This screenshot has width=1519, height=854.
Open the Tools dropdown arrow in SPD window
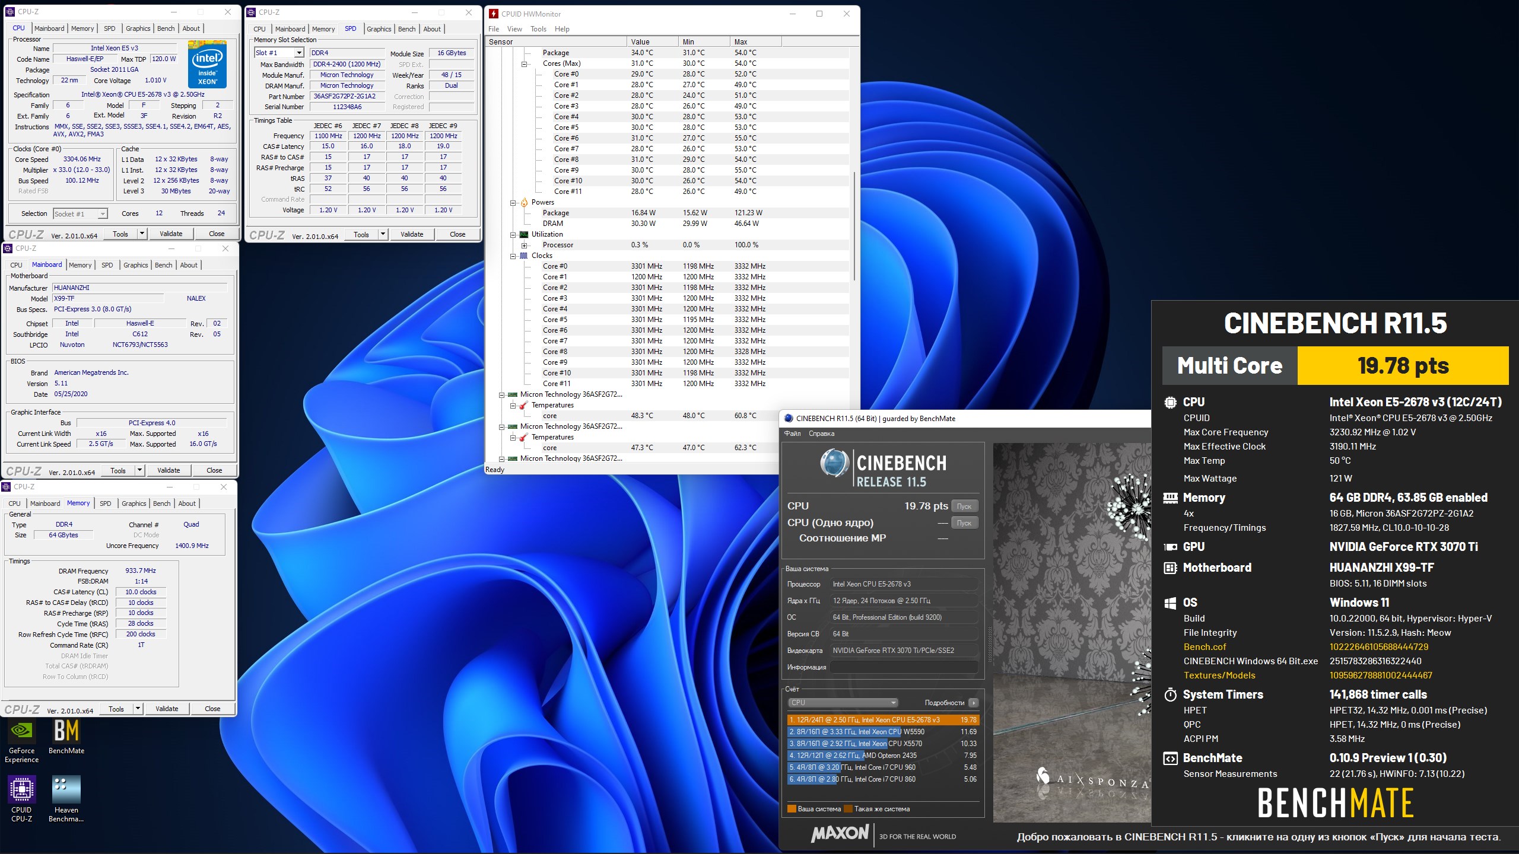383,234
